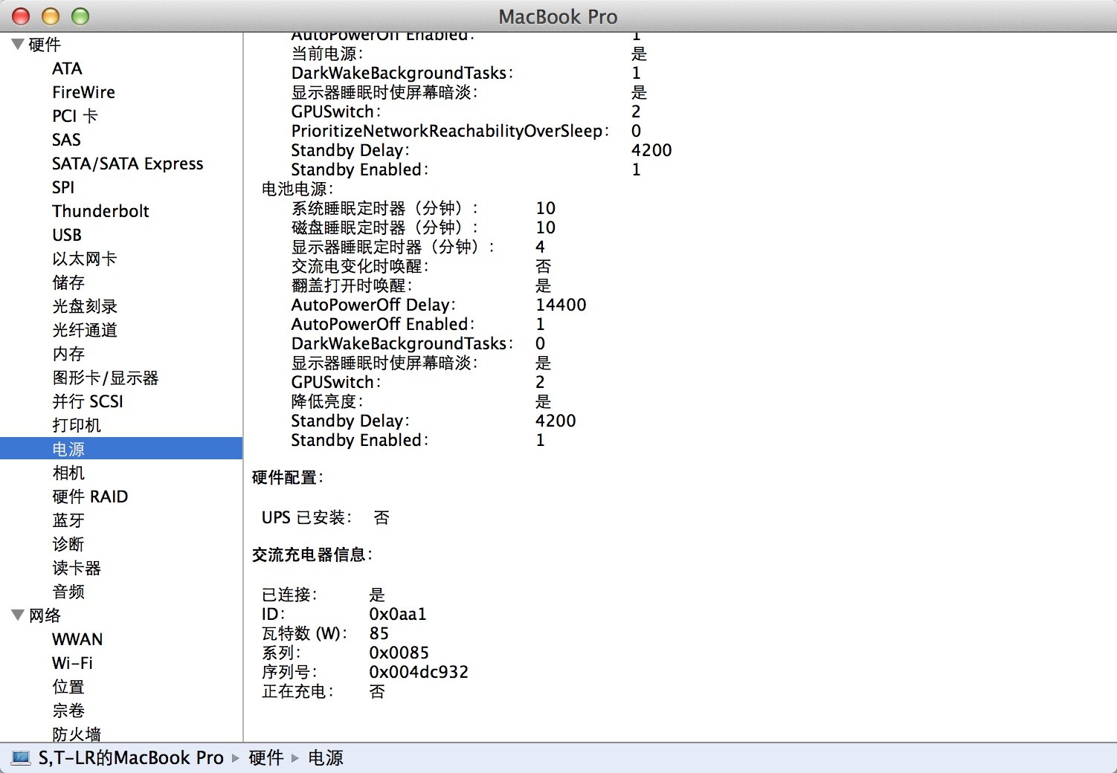Select Wi-Fi in sidebar
The image size is (1117, 773).
click(72, 663)
